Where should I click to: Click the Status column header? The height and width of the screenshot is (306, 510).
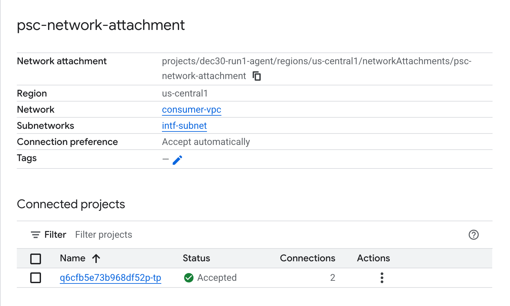pos(196,258)
